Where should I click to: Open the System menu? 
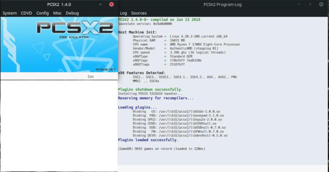tap(9, 13)
